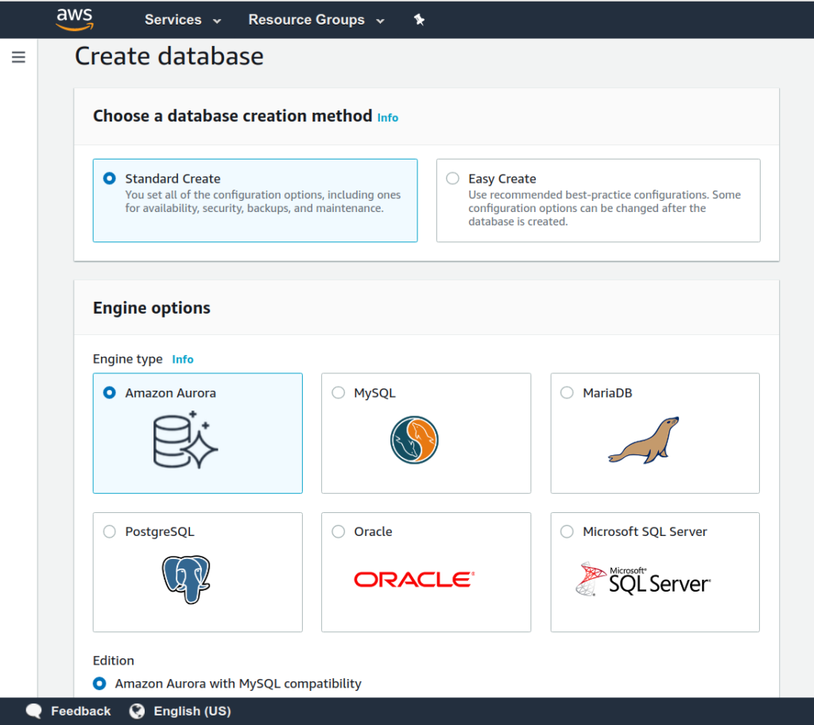The image size is (814, 725).
Task: Click the Edition label
Action: (x=113, y=661)
